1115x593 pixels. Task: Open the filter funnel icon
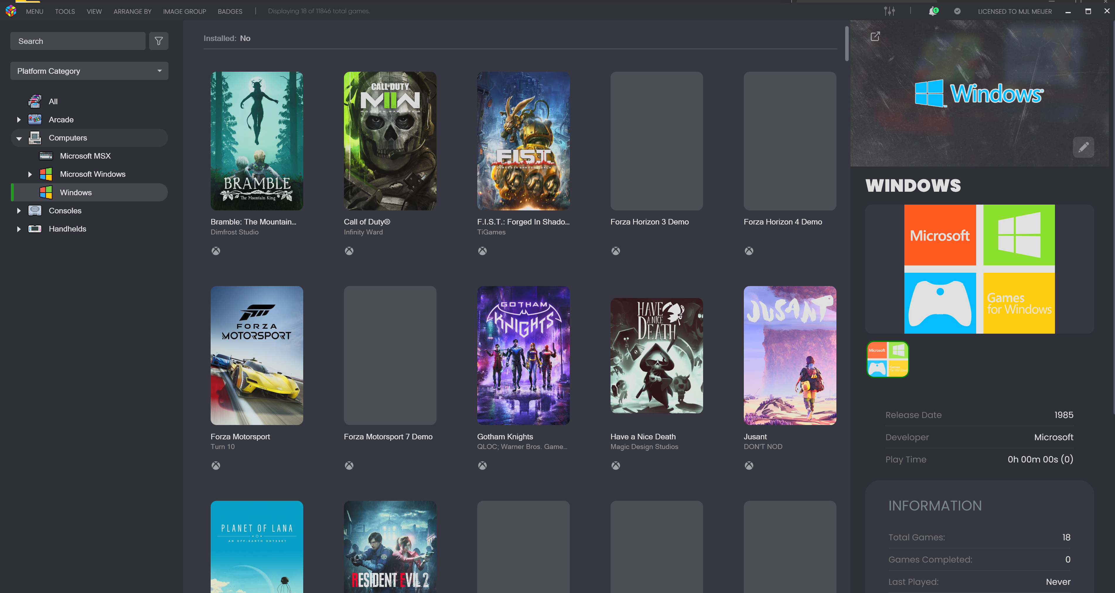[x=158, y=41]
